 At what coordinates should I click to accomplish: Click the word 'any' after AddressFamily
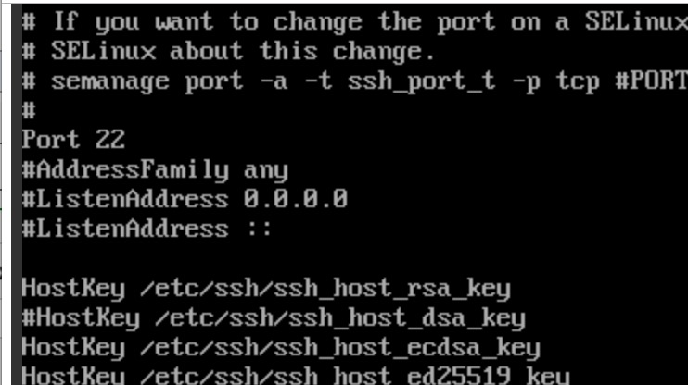pos(266,170)
